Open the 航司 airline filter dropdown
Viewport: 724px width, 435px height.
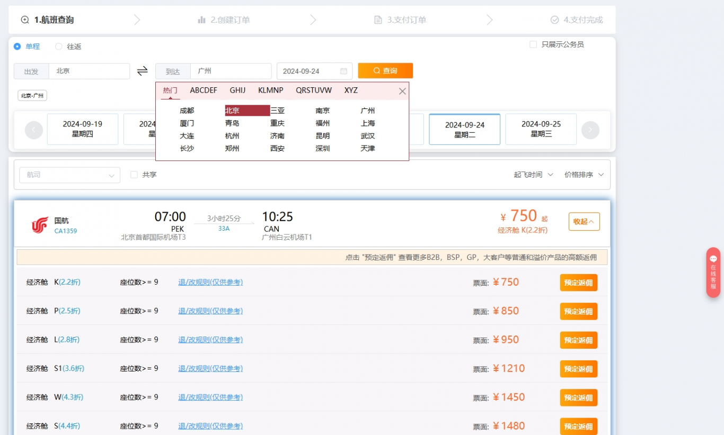(69, 175)
